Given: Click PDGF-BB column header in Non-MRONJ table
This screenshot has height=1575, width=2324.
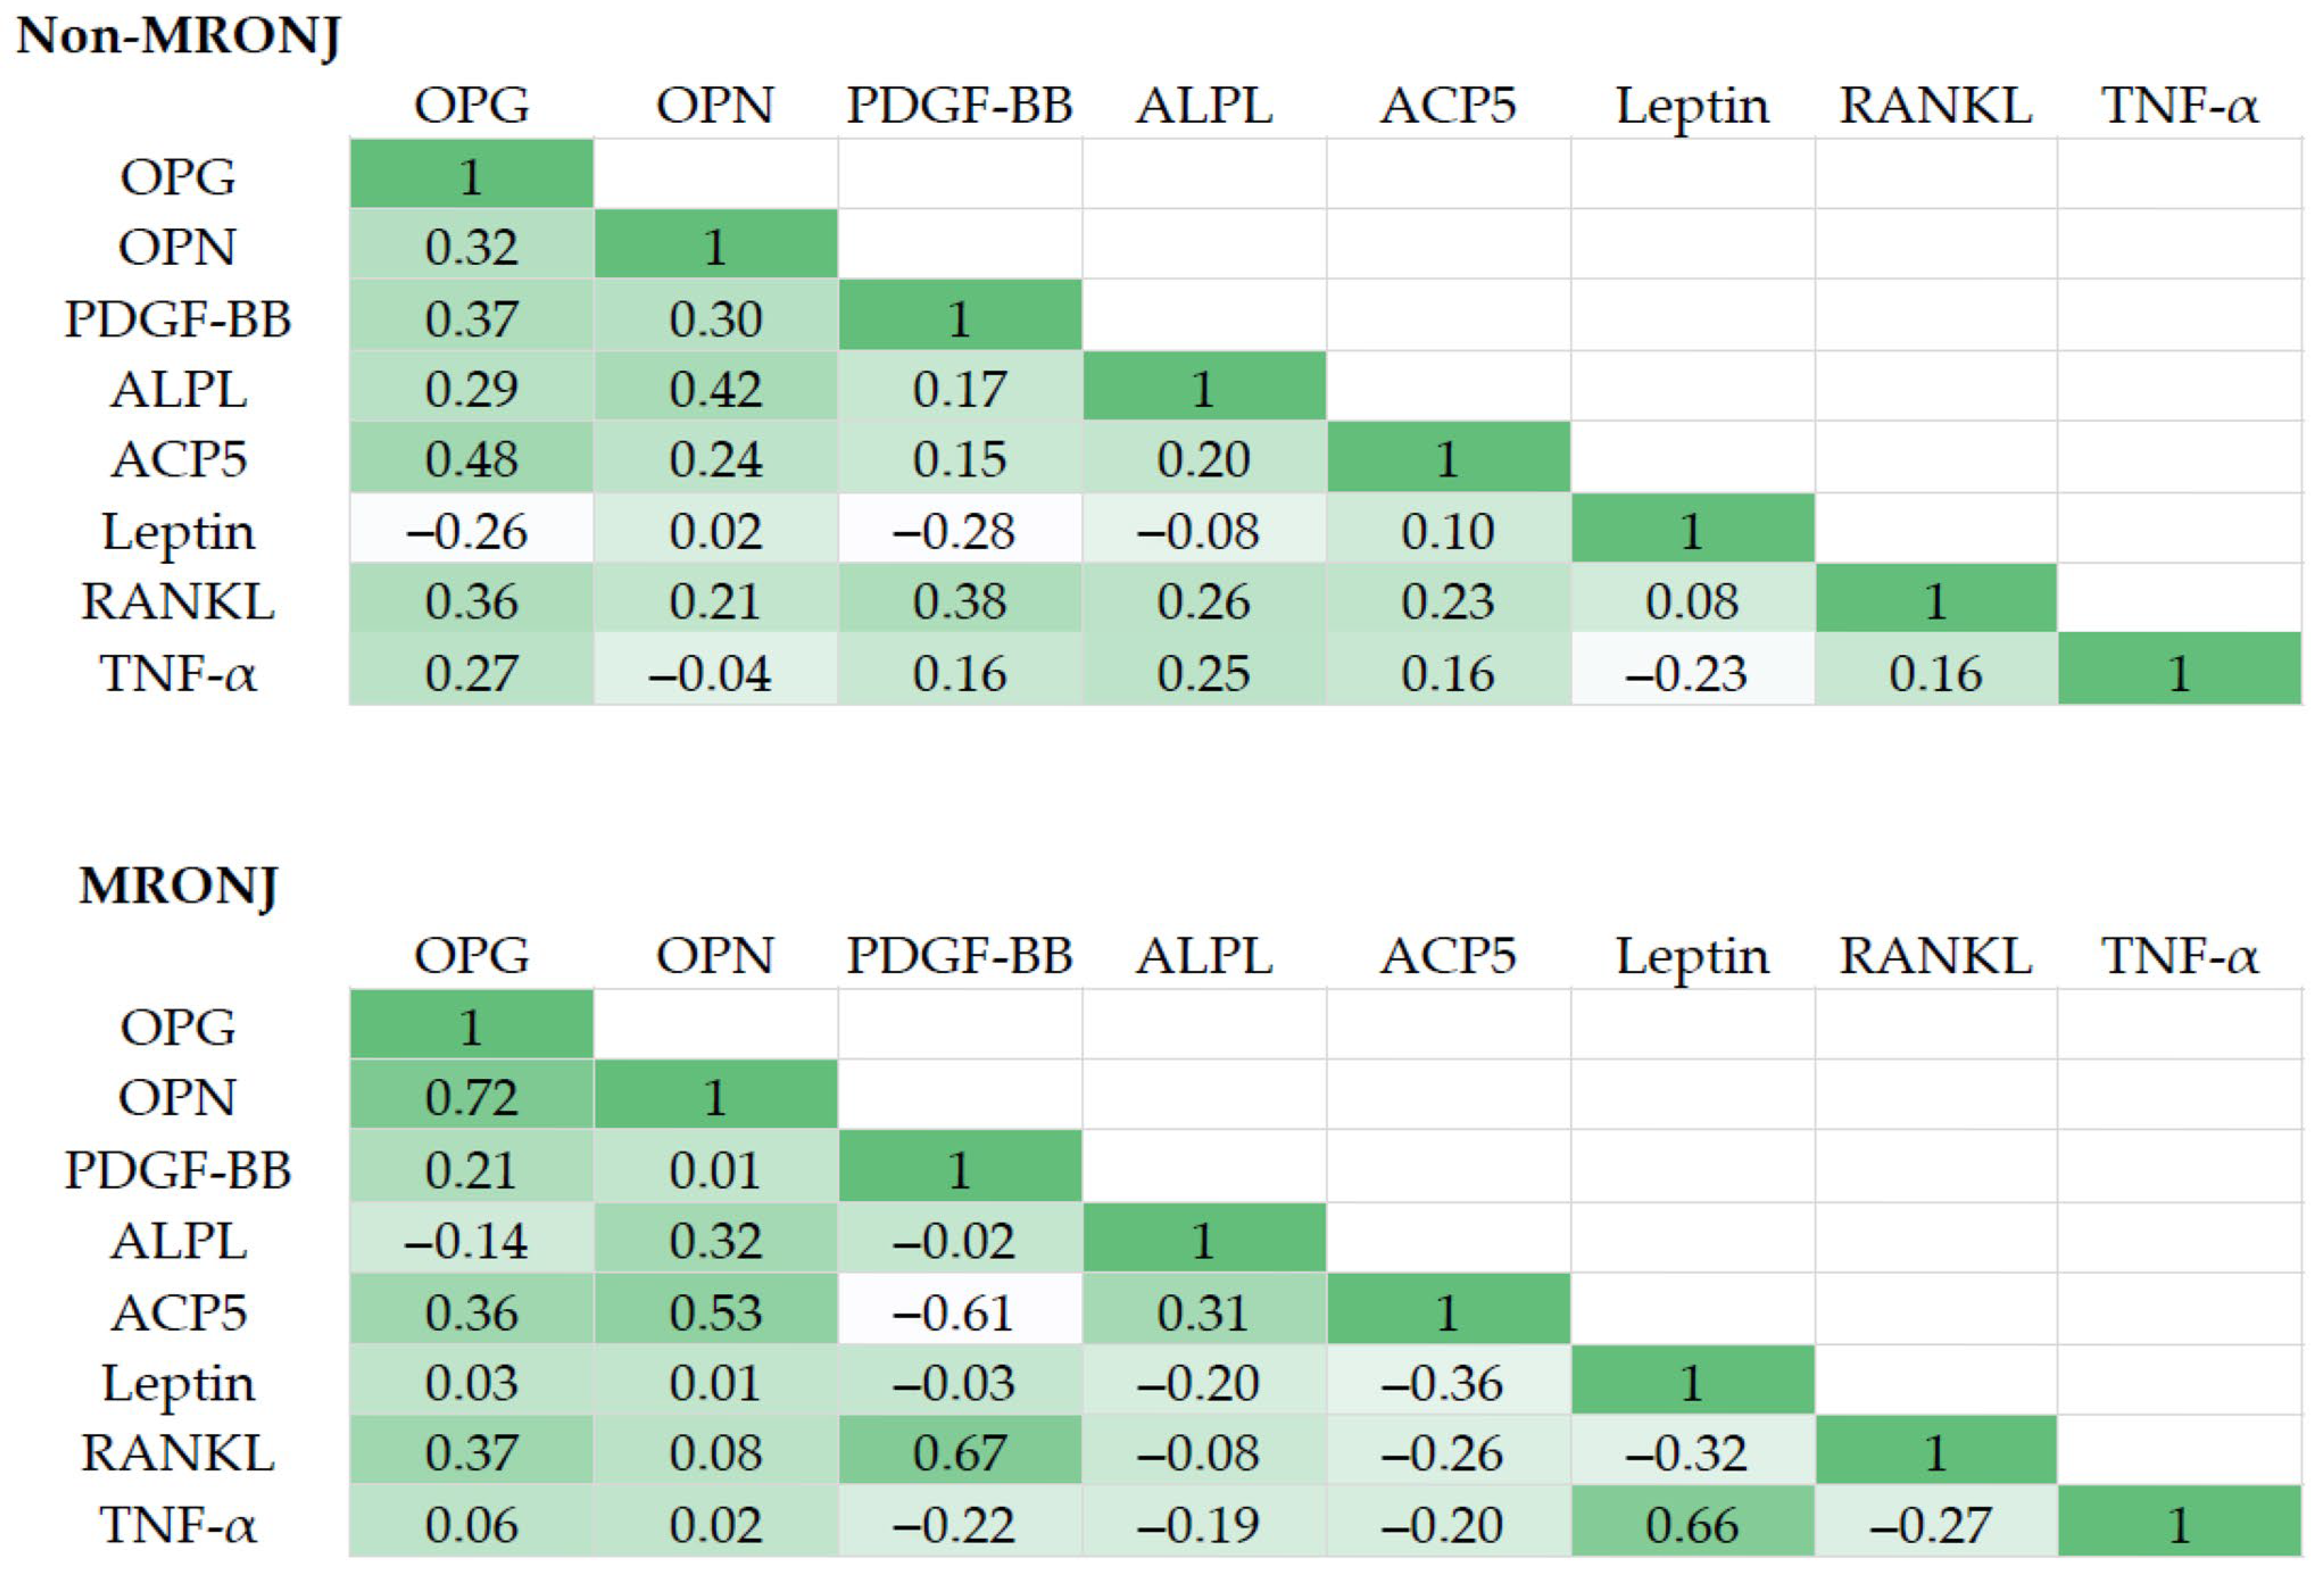Looking at the screenshot, I should tap(959, 106).
